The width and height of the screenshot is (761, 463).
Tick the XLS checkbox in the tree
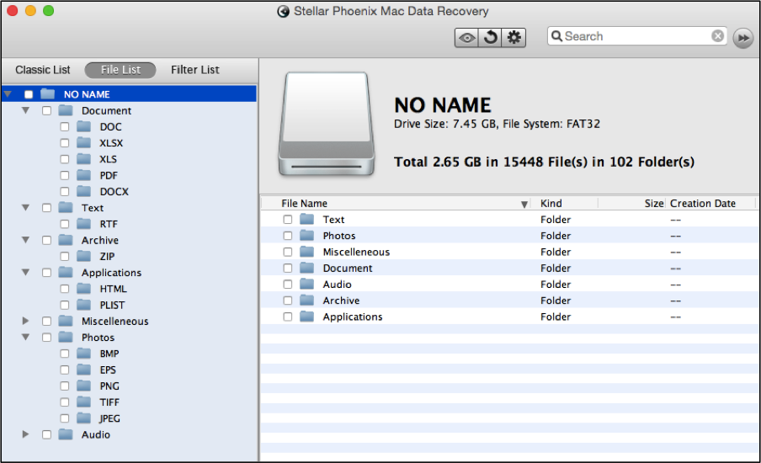[65, 159]
